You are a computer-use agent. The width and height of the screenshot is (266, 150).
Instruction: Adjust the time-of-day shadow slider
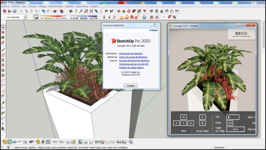(84, 17)
